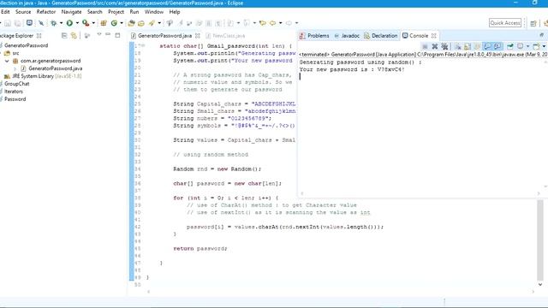Click Open Console icon

(x=537, y=46)
